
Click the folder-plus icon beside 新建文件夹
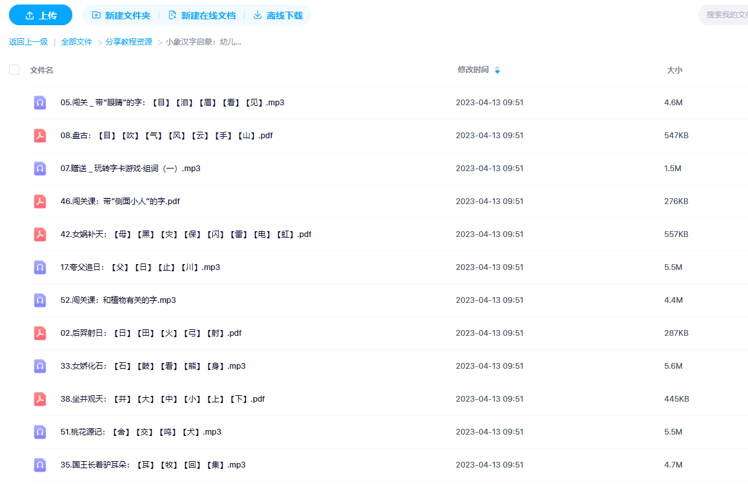click(x=96, y=15)
